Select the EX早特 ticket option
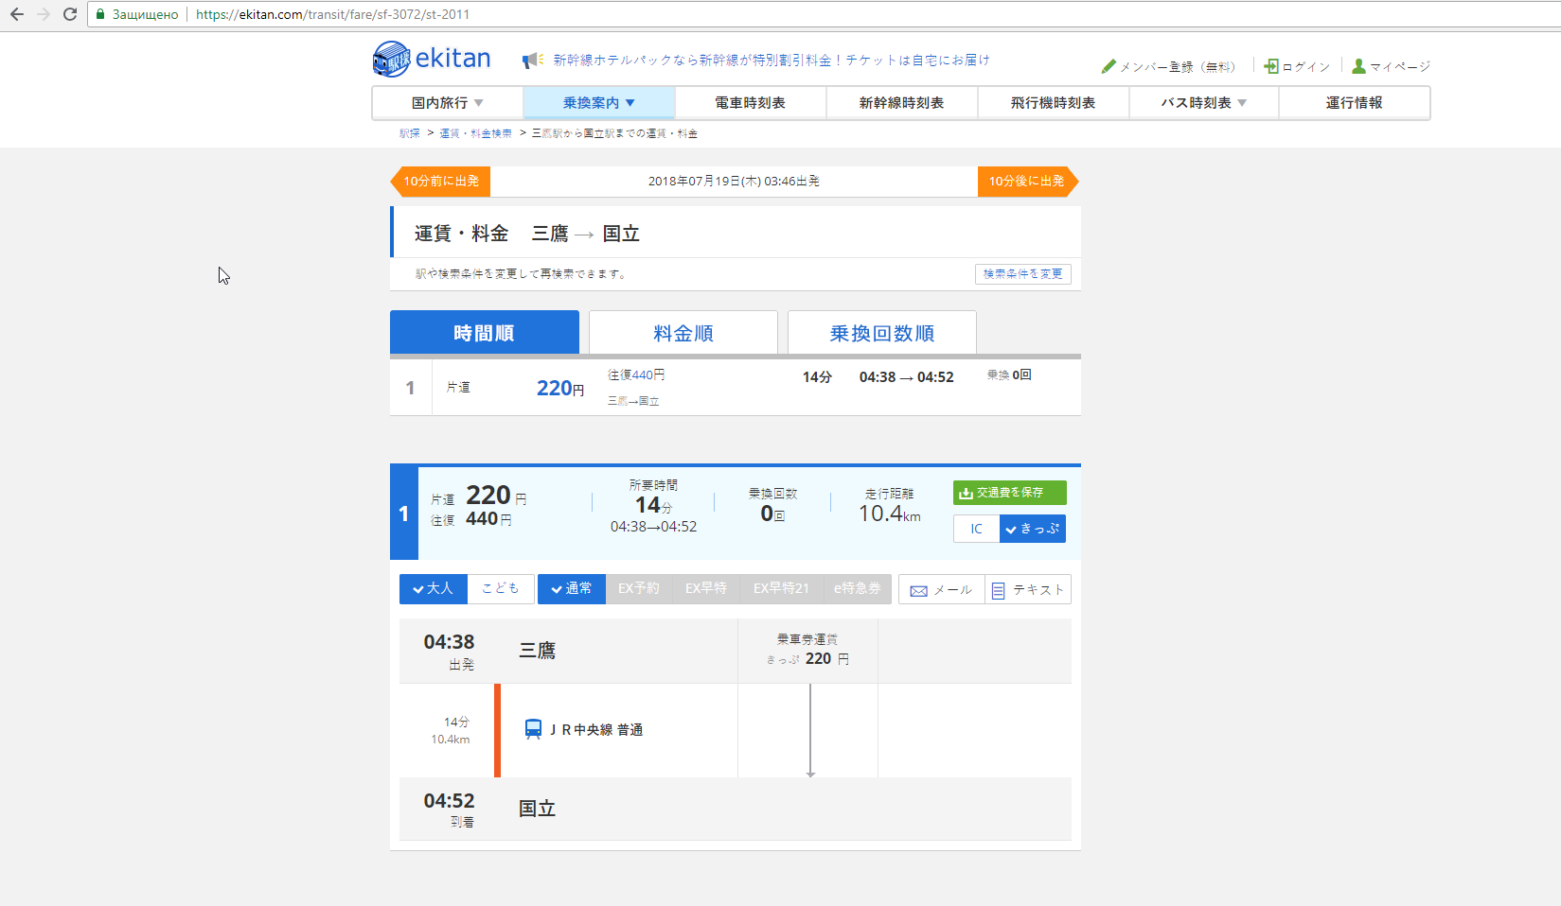 click(x=706, y=589)
